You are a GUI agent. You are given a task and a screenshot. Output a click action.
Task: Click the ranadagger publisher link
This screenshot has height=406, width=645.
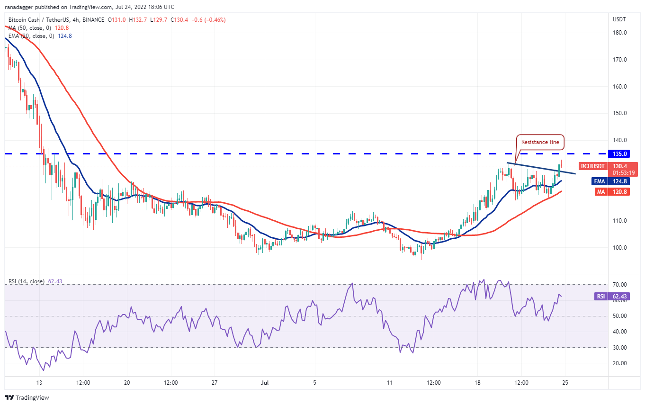point(19,7)
